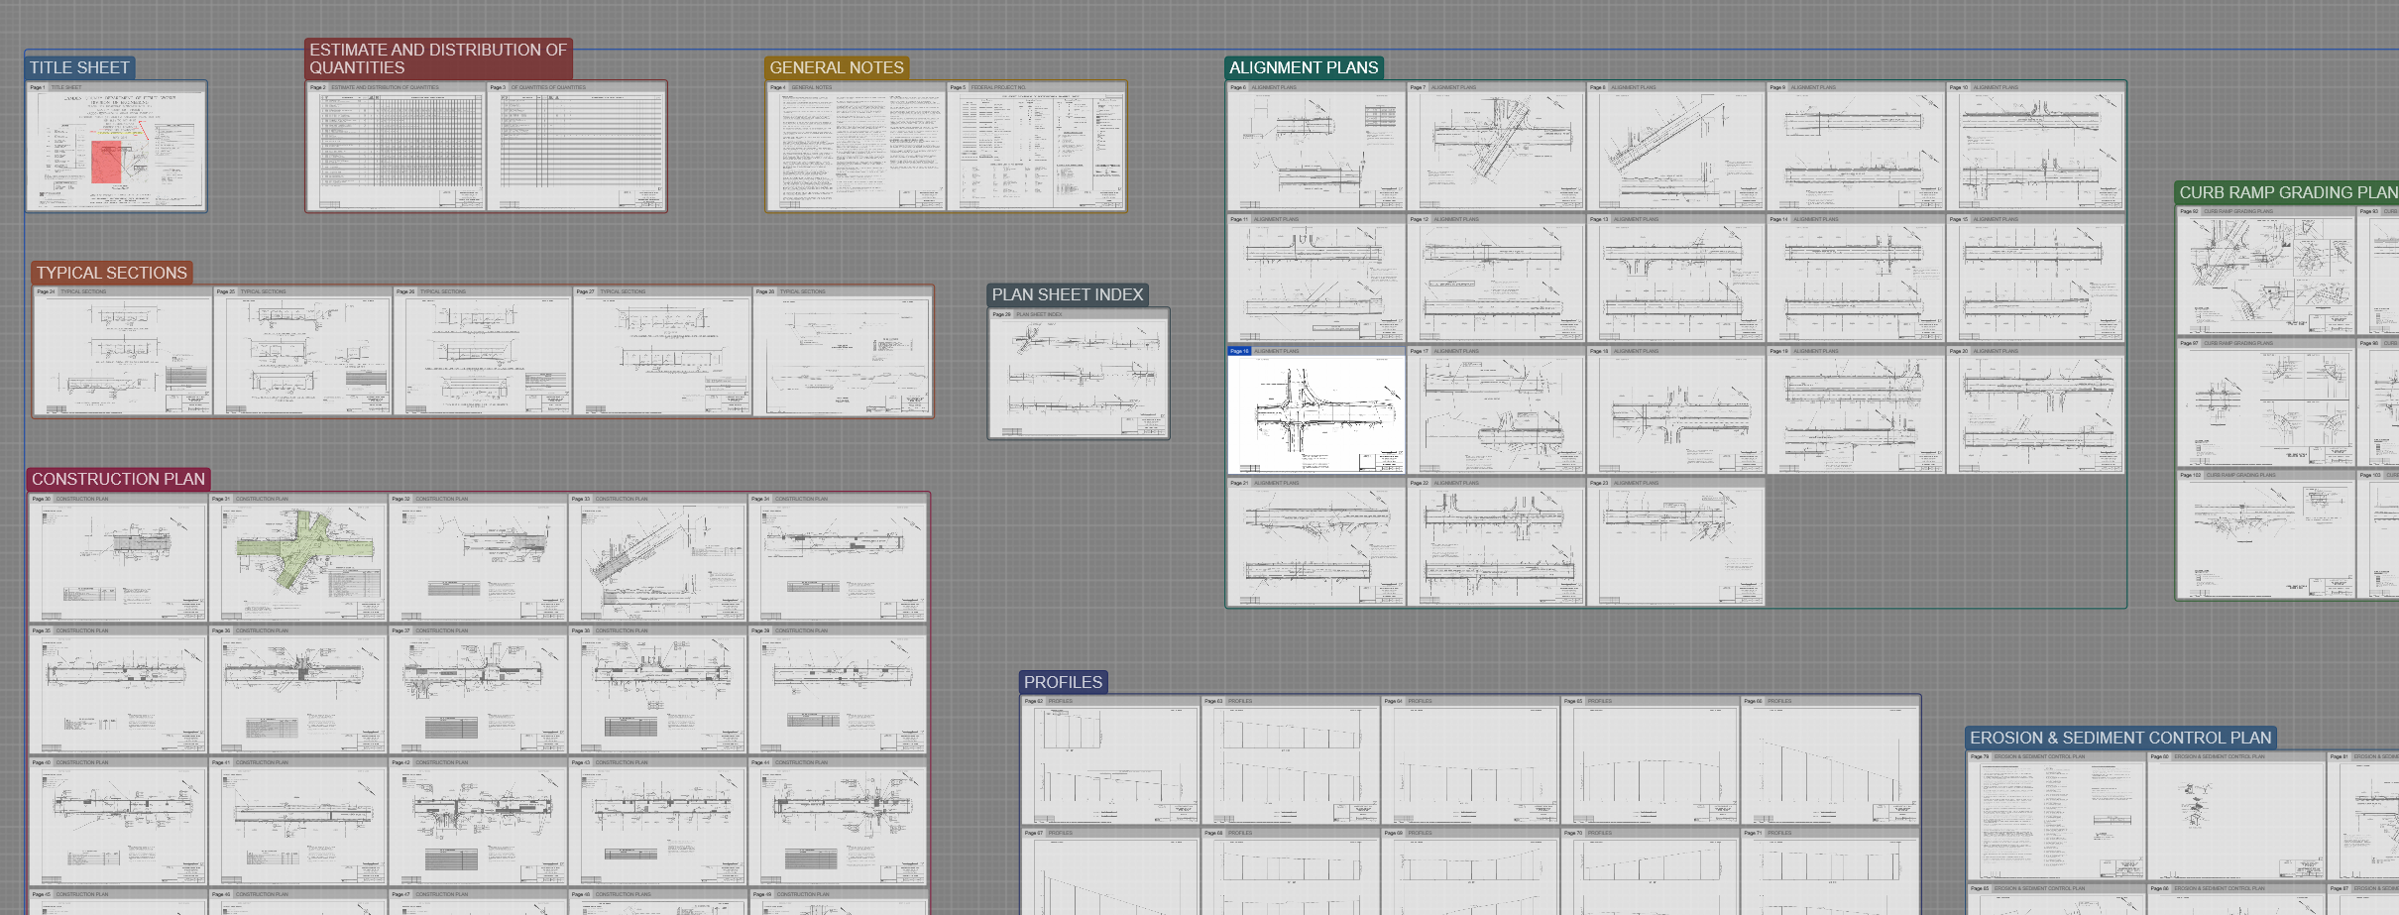Open Page 1 title sheet thumbnail

[116, 147]
